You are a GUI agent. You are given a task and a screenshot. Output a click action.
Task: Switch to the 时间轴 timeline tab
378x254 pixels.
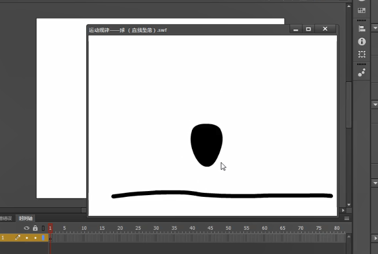click(25, 218)
